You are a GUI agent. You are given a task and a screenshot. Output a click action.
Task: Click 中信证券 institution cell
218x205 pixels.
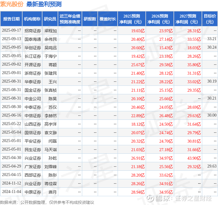pos(33,116)
